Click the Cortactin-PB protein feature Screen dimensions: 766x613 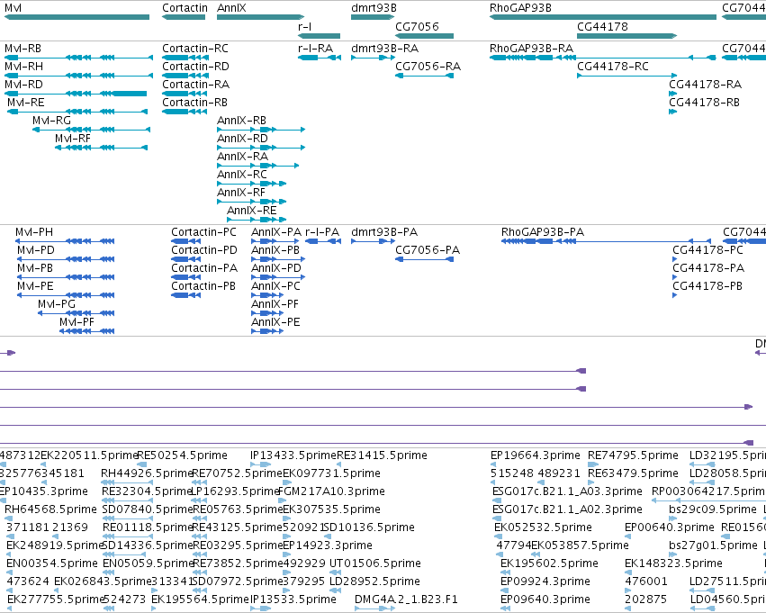tap(185, 295)
